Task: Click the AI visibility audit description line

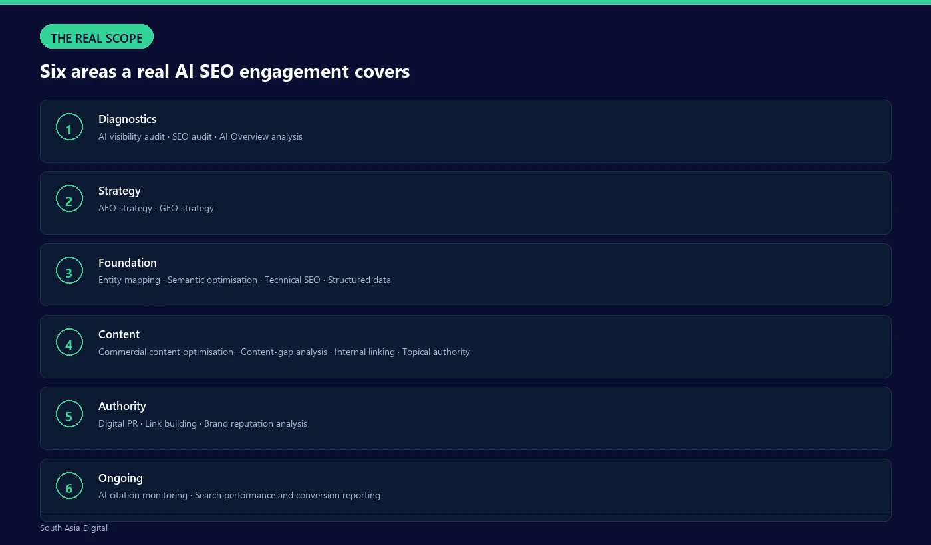Action: click(200, 136)
